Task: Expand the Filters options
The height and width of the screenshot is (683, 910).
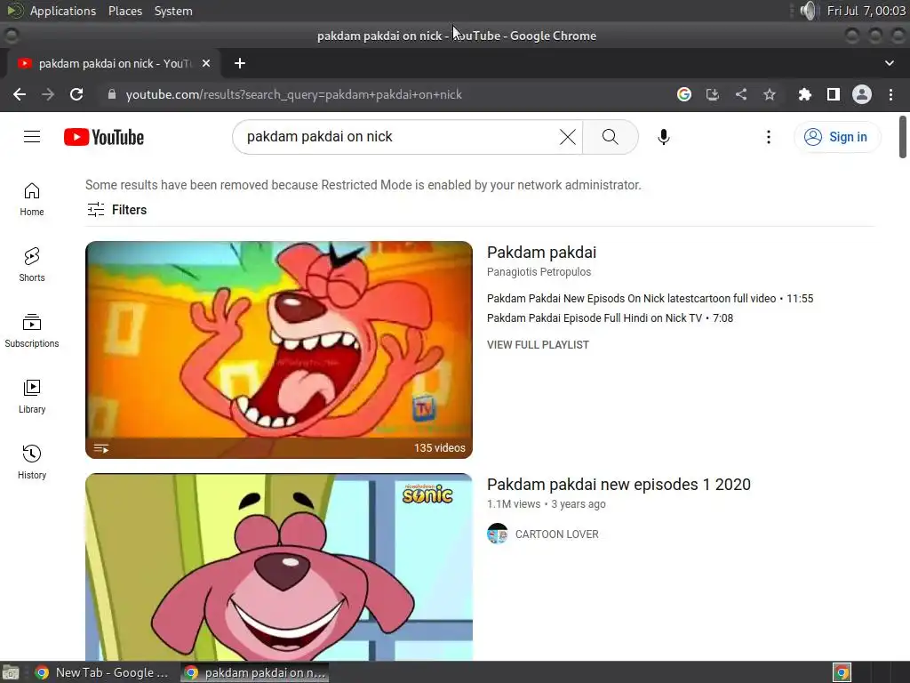Action: [x=116, y=210]
